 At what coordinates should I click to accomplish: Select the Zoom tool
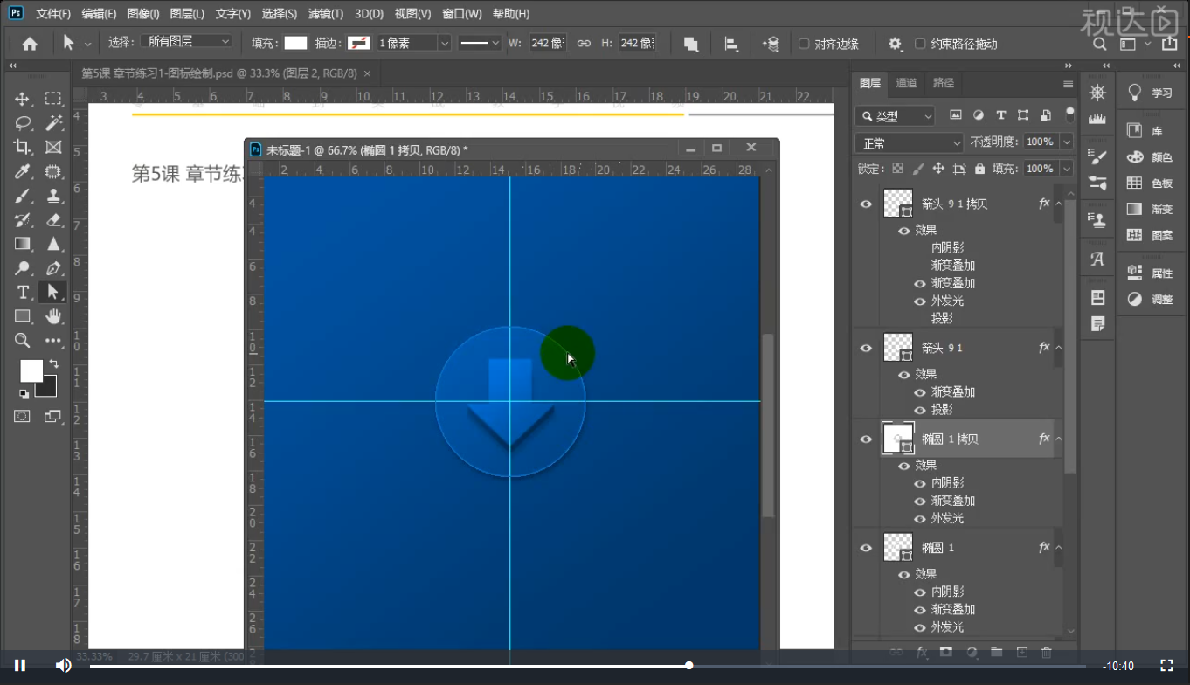click(x=23, y=341)
